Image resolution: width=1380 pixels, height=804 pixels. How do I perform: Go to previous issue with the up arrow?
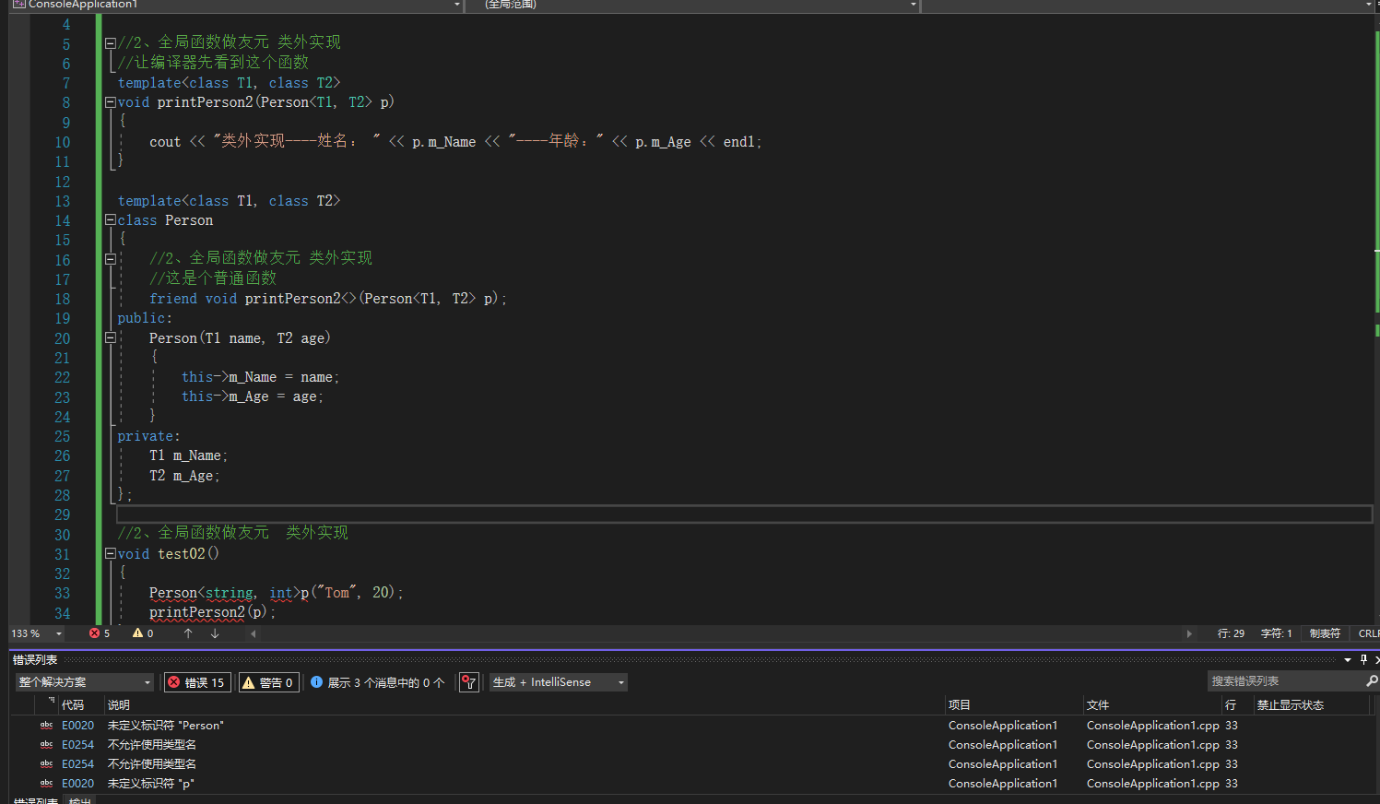[188, 633]
